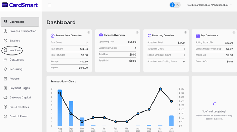Switch to light mode sun icon
This screenshot has width=237, height=132.
(172, 5)
